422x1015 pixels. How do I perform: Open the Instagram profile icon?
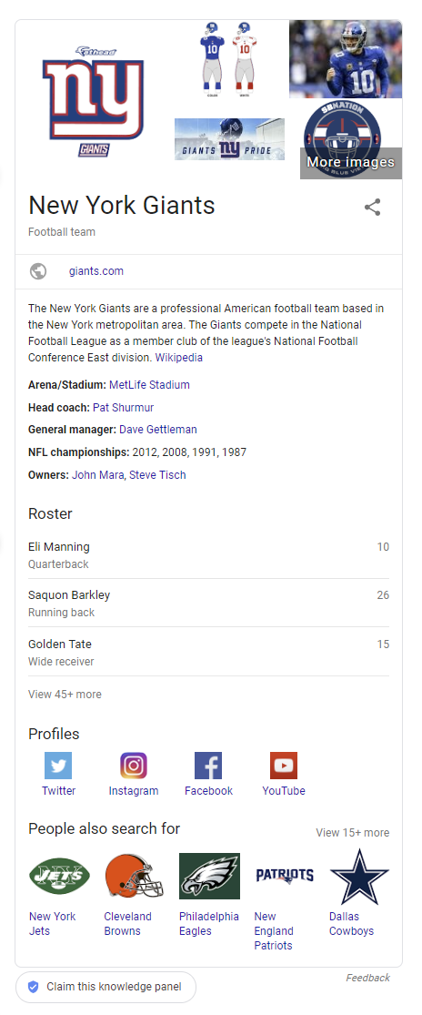coord(133,766)
